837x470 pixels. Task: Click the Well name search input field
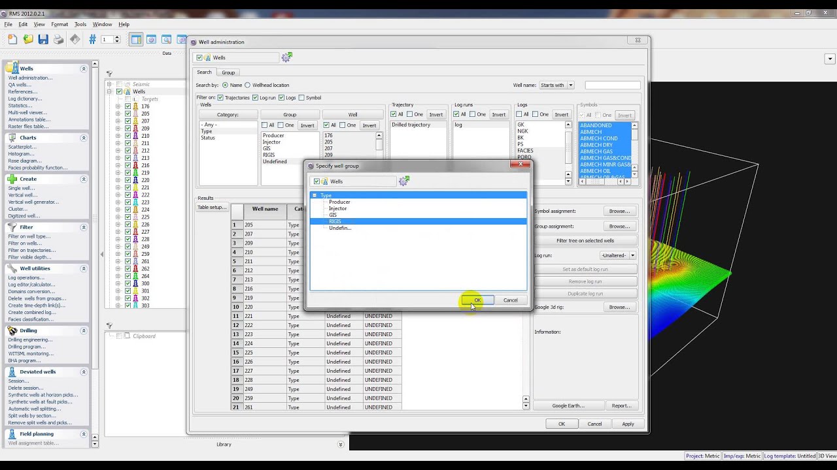(613, 85)
